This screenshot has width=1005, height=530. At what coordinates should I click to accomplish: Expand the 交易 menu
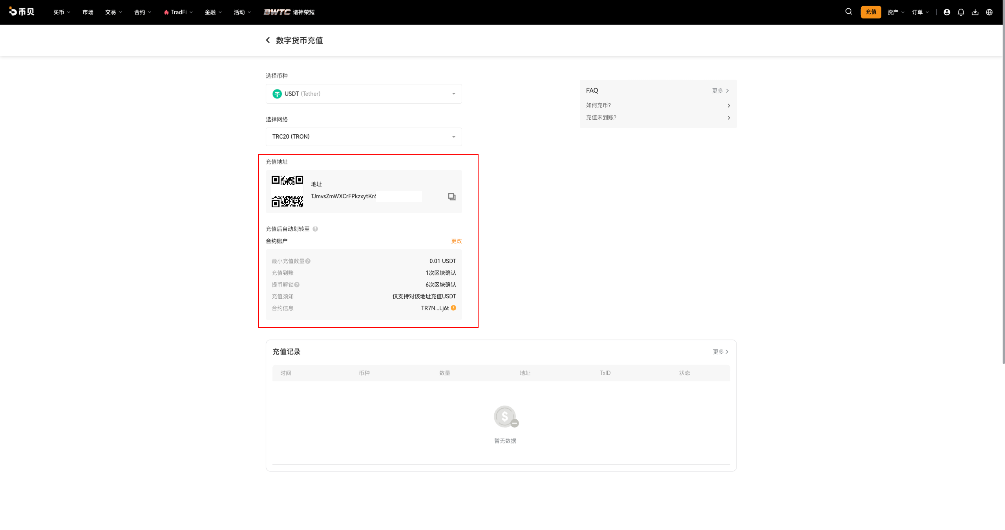pos(113,12)
